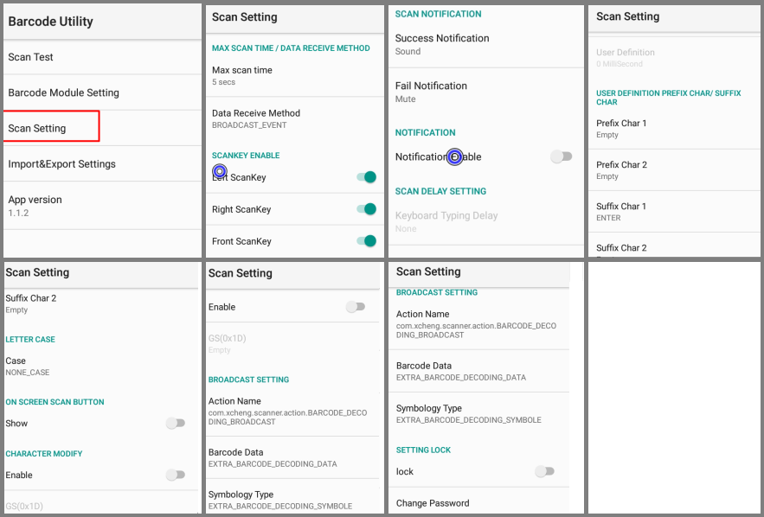Open Fail Notification option
Viewport: 764px width, 517px height.
pos(485,92)
